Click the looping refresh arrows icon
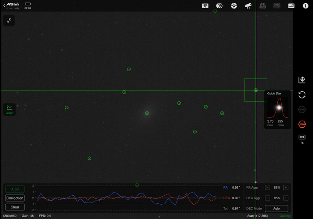 click(302, 94)
